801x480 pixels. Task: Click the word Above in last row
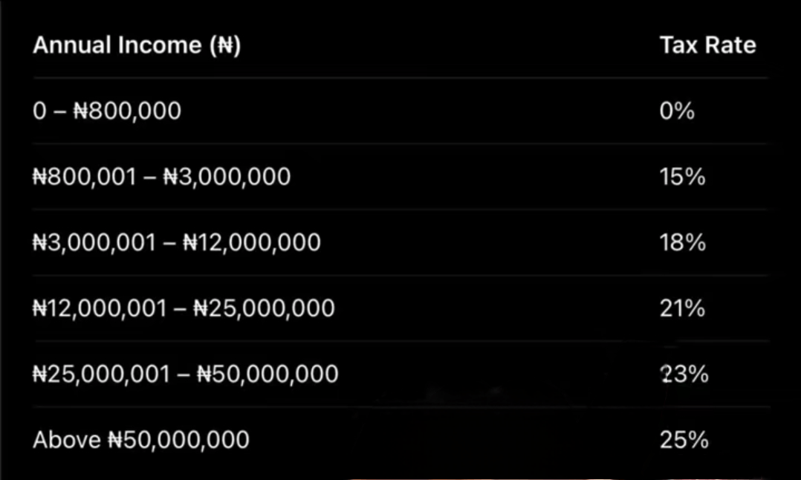[67, 440]
